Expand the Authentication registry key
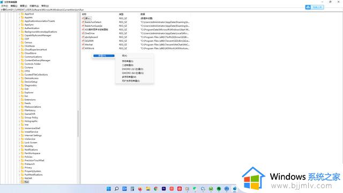This screenshot has width=343, height=193. tap(19, 28)
